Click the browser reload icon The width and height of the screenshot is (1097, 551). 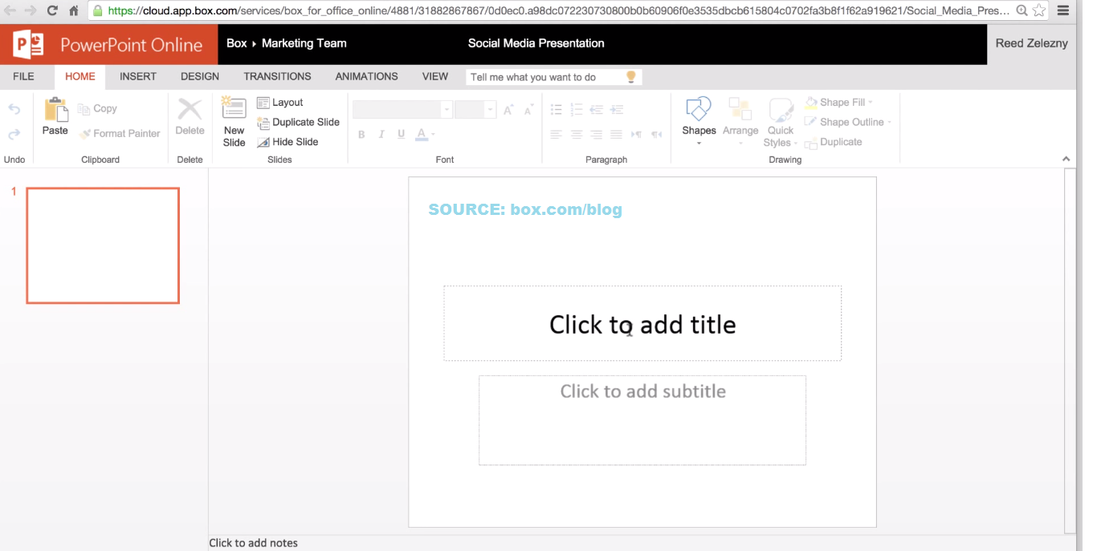(x=52, y=11)
